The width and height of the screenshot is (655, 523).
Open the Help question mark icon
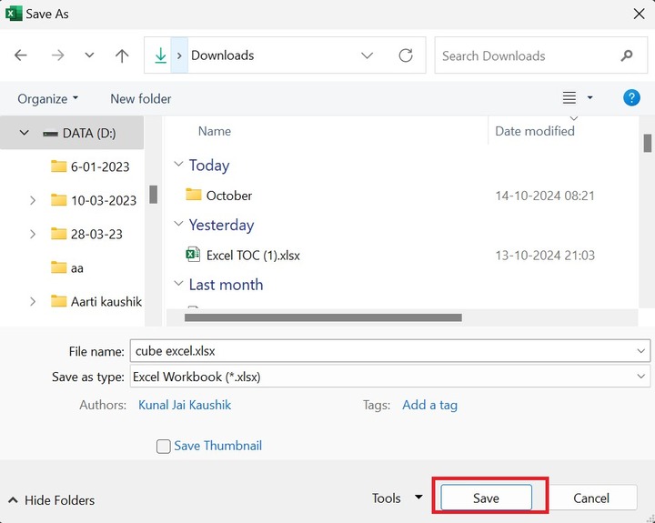click(631, 98)
